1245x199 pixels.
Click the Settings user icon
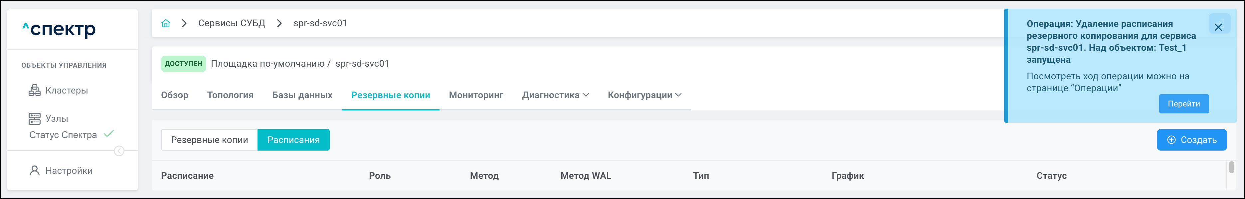[34, 170]
